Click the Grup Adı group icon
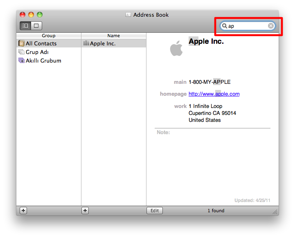The width and height of the screenshot is (295, 238). 21,52
